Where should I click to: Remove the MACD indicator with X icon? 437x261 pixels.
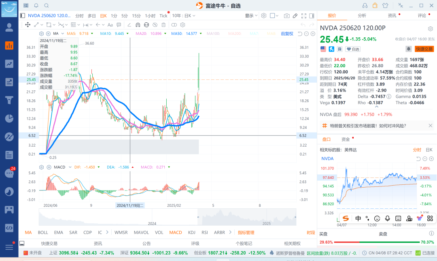click(x=49, y=167)
